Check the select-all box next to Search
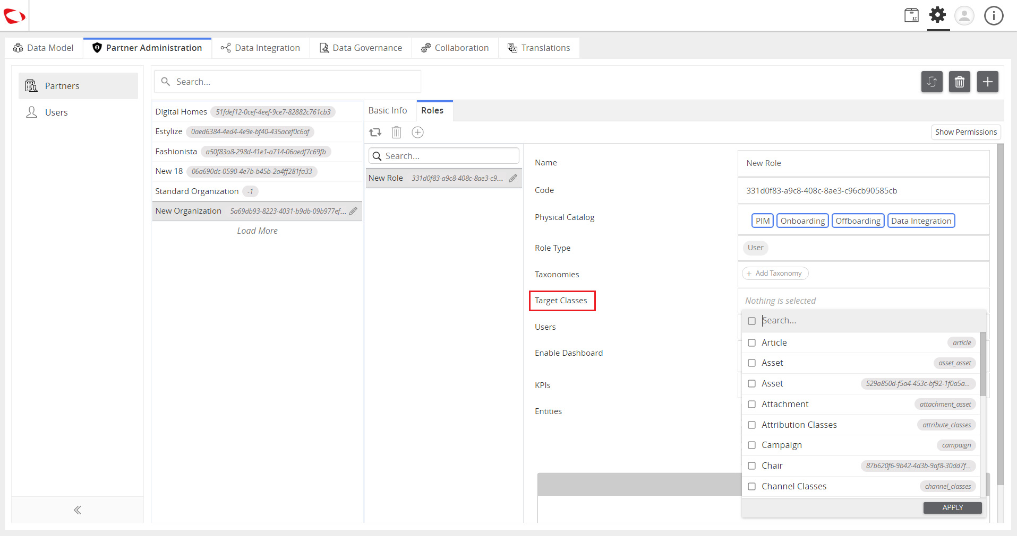 click(751, 321)
